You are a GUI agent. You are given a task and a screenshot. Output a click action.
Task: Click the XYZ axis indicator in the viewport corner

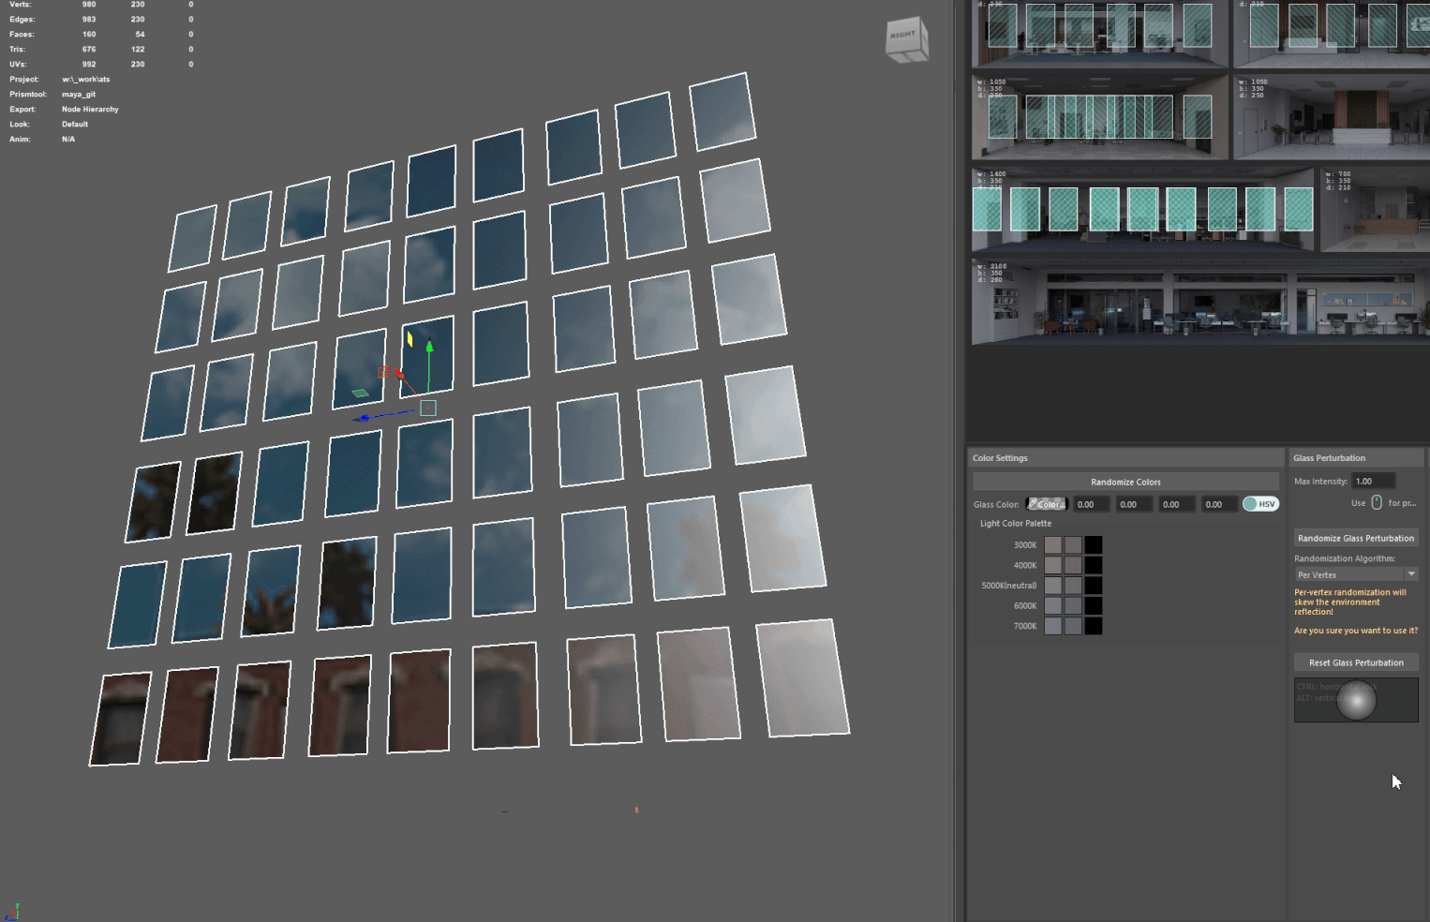pos(13,911)
